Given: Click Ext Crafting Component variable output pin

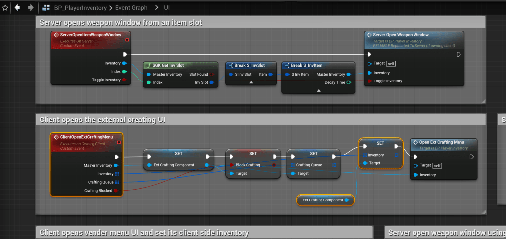Looking at the screenshot, I should coord(347,200).
